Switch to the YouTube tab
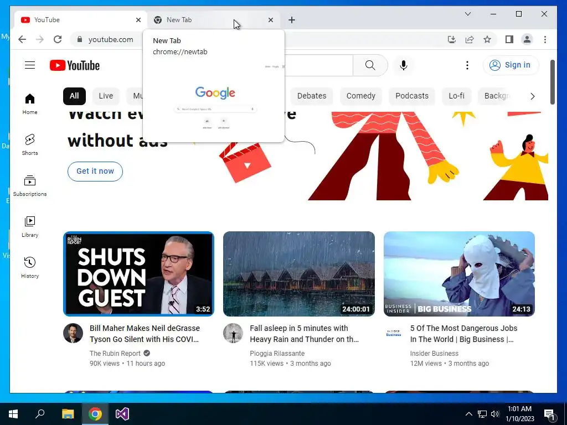Screen dimensions: 567x425 click(x=81, y=20)
